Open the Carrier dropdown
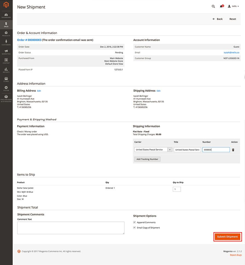This screenshot has height=265, width=245. pos(170,149)
